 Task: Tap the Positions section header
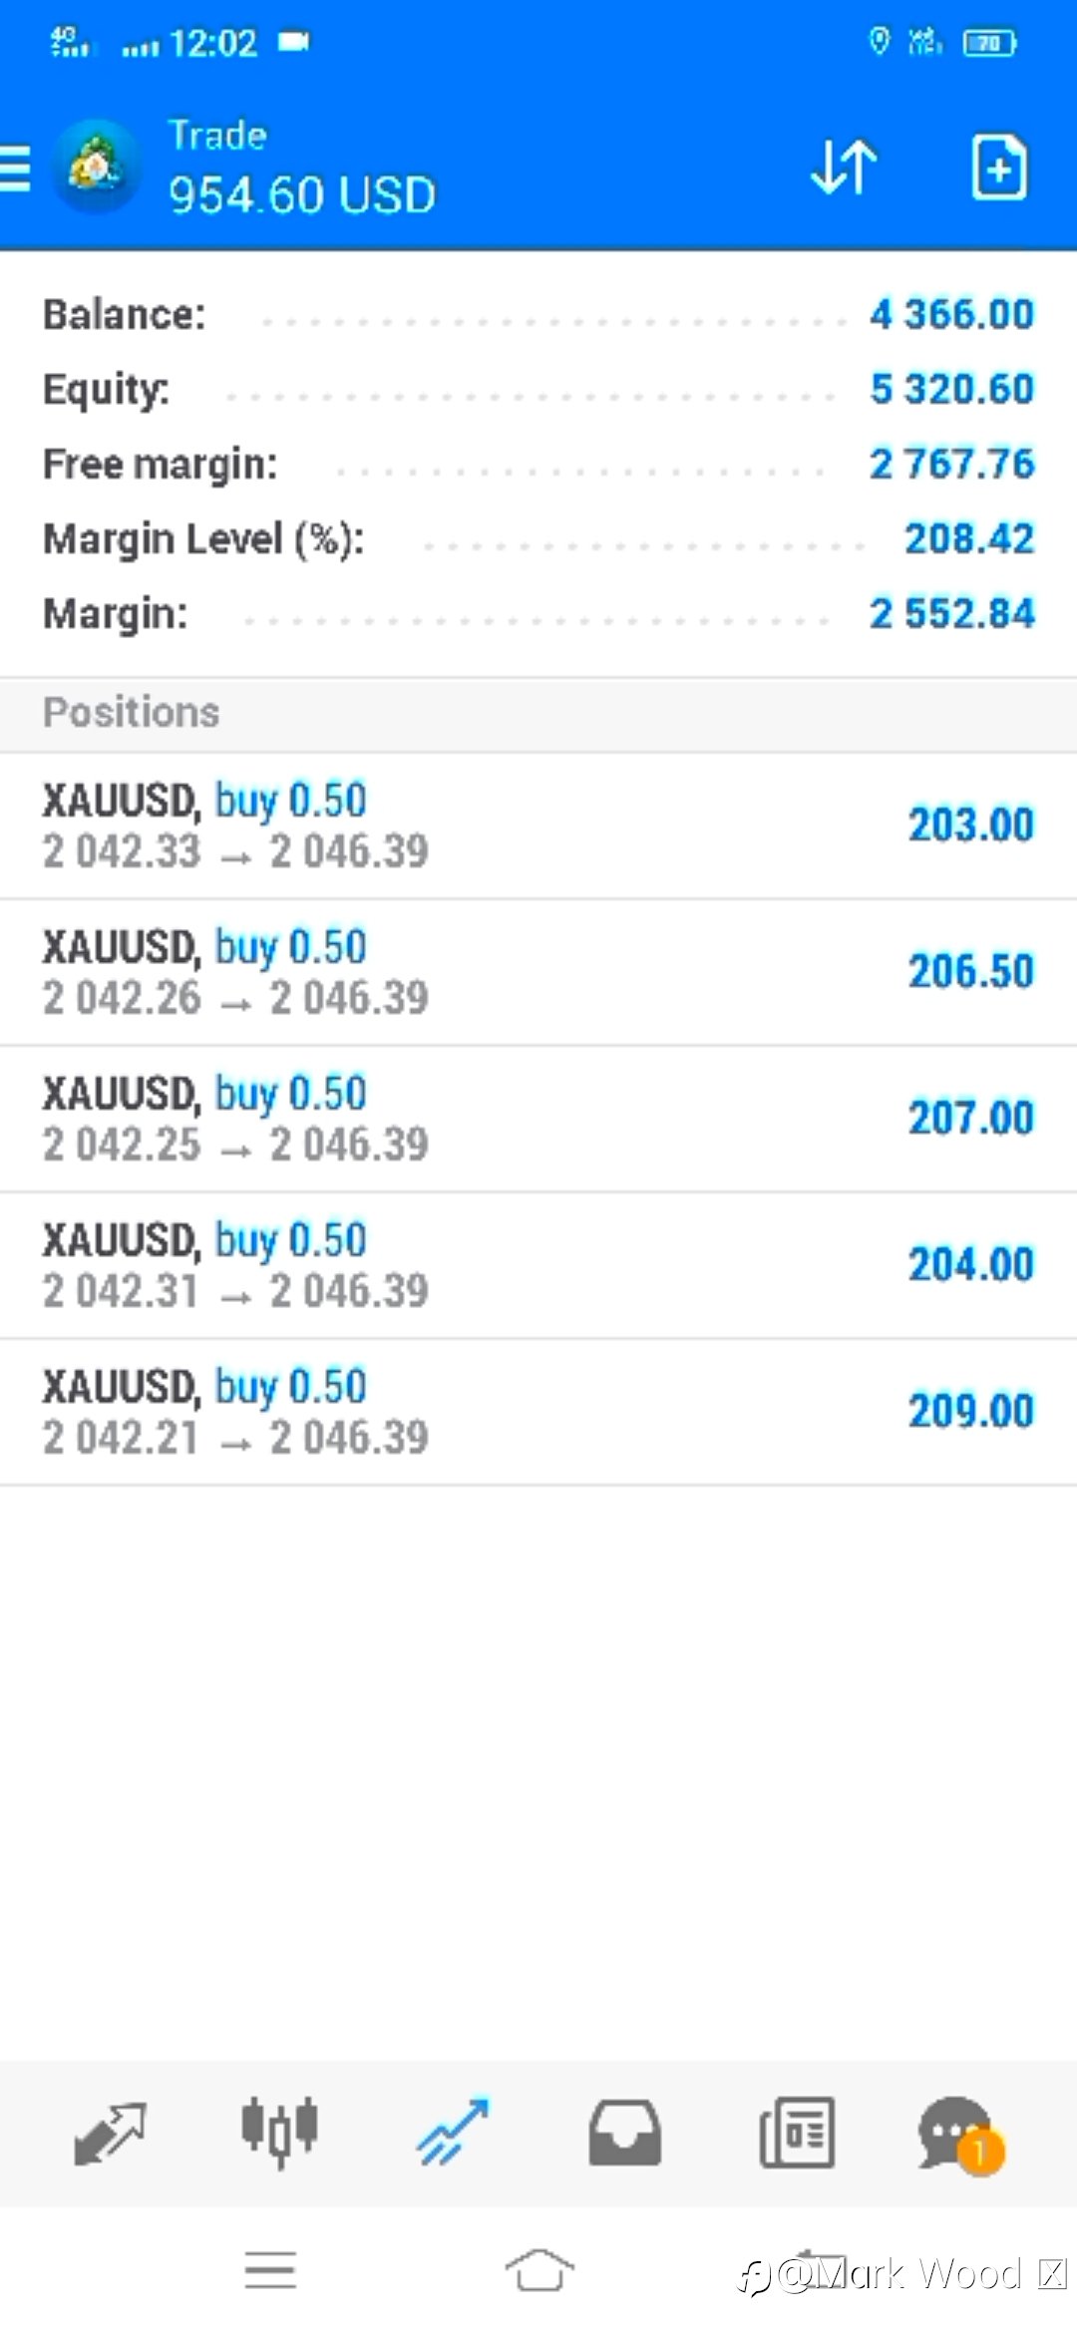(x=538, y=713)
